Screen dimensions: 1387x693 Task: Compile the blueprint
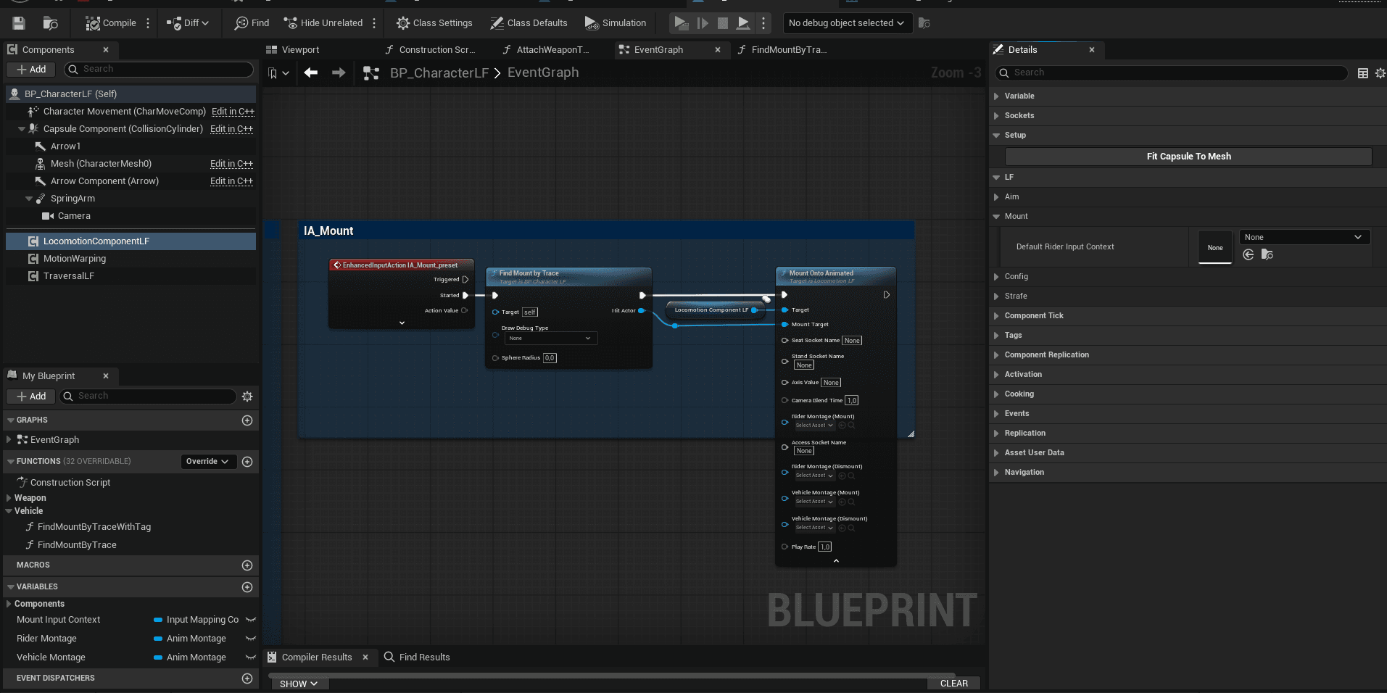111,23
